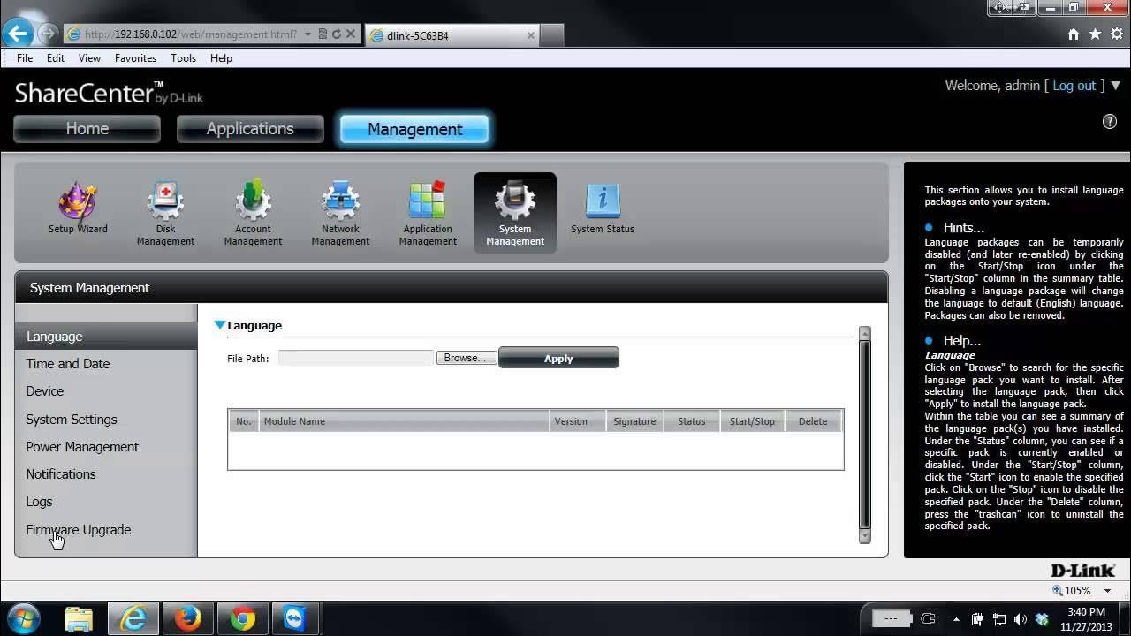Viewport: 1131px width, 636px height.
Task: Open the Tools menu
Action: (x=183, y=58)
